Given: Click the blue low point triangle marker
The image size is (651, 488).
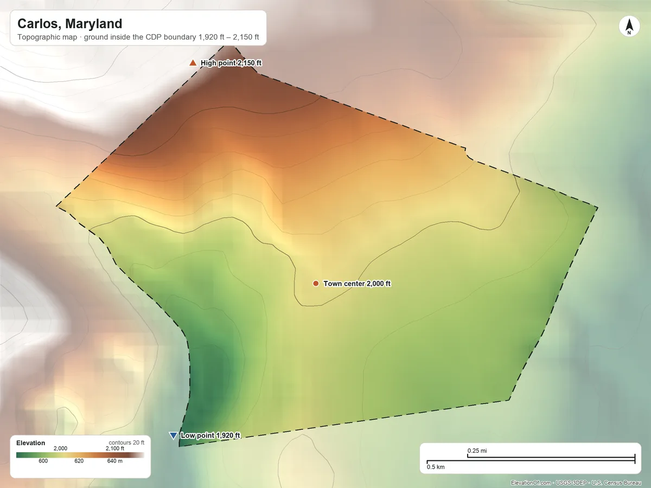Looking at the screenshot, I should pos(173,435).
